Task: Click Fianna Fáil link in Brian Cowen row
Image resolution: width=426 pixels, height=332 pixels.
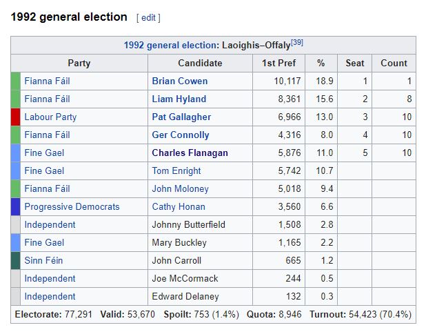Action: 47,81
